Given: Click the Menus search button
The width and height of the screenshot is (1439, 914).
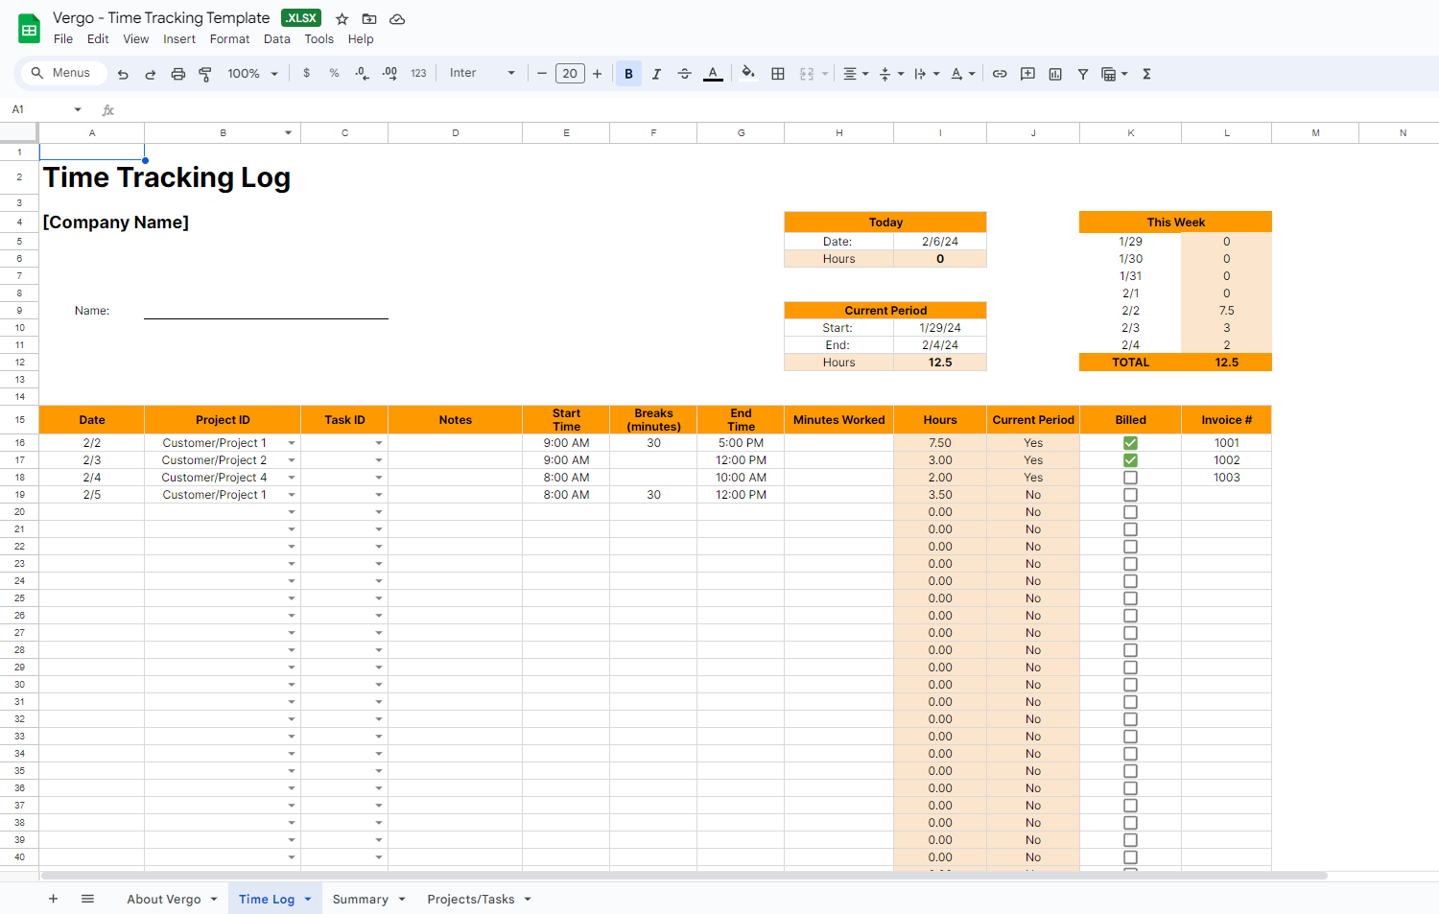Looking at the screenshot, I should pyautogui.click(x=63, y=72).
